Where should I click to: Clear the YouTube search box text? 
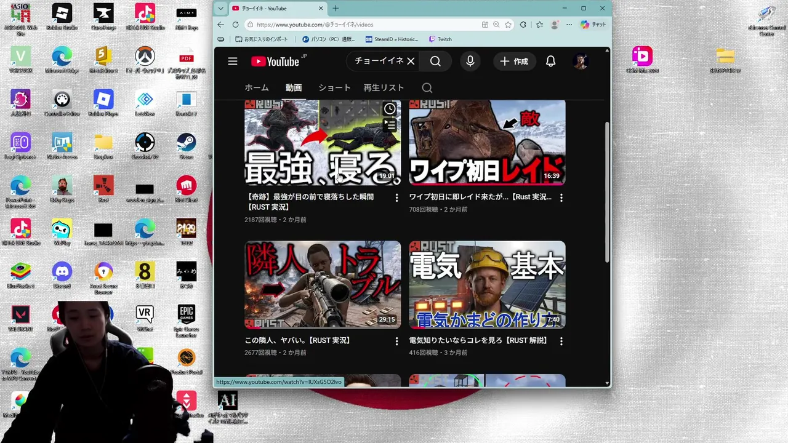(x=411, y=61)
